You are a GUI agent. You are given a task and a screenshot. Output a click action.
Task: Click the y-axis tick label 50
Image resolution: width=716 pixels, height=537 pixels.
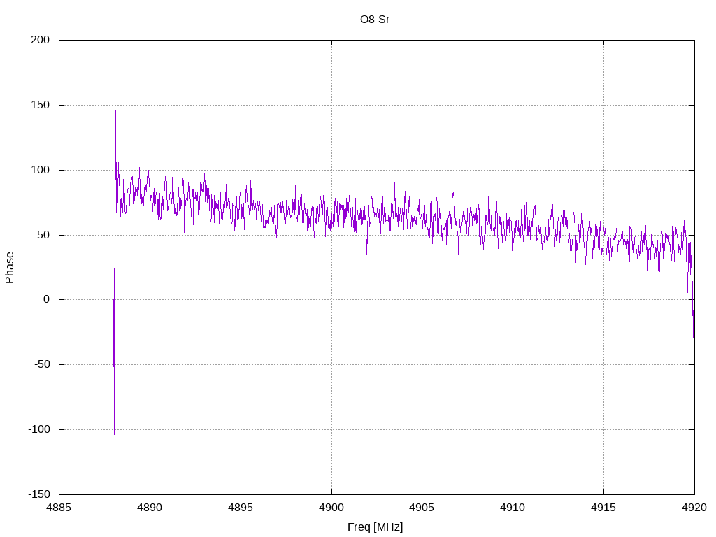click(x=43, y=235)
